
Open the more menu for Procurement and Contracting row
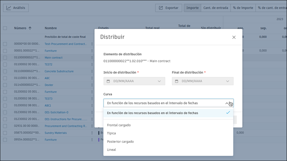coord(92,126)
